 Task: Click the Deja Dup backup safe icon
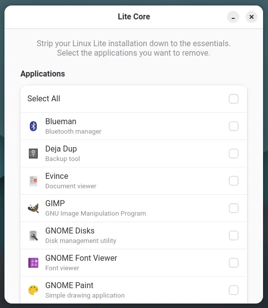pos(33,154)
